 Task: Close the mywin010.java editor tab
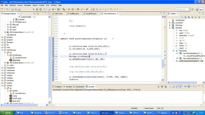tap(118, 13)
